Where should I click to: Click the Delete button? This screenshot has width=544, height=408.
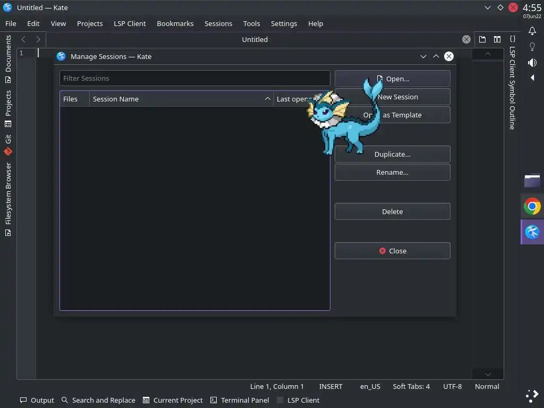pyautogui.click(x=393, y=211)
